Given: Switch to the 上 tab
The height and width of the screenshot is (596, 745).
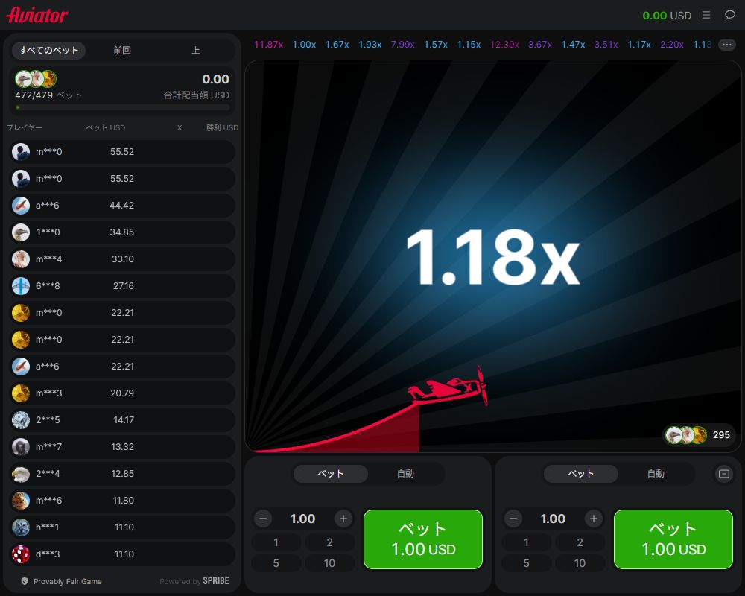Looking at the screenshot, I should point(196,51).
